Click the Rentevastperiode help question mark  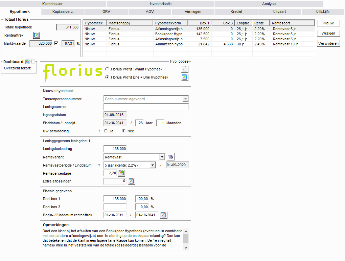point(99,165)
